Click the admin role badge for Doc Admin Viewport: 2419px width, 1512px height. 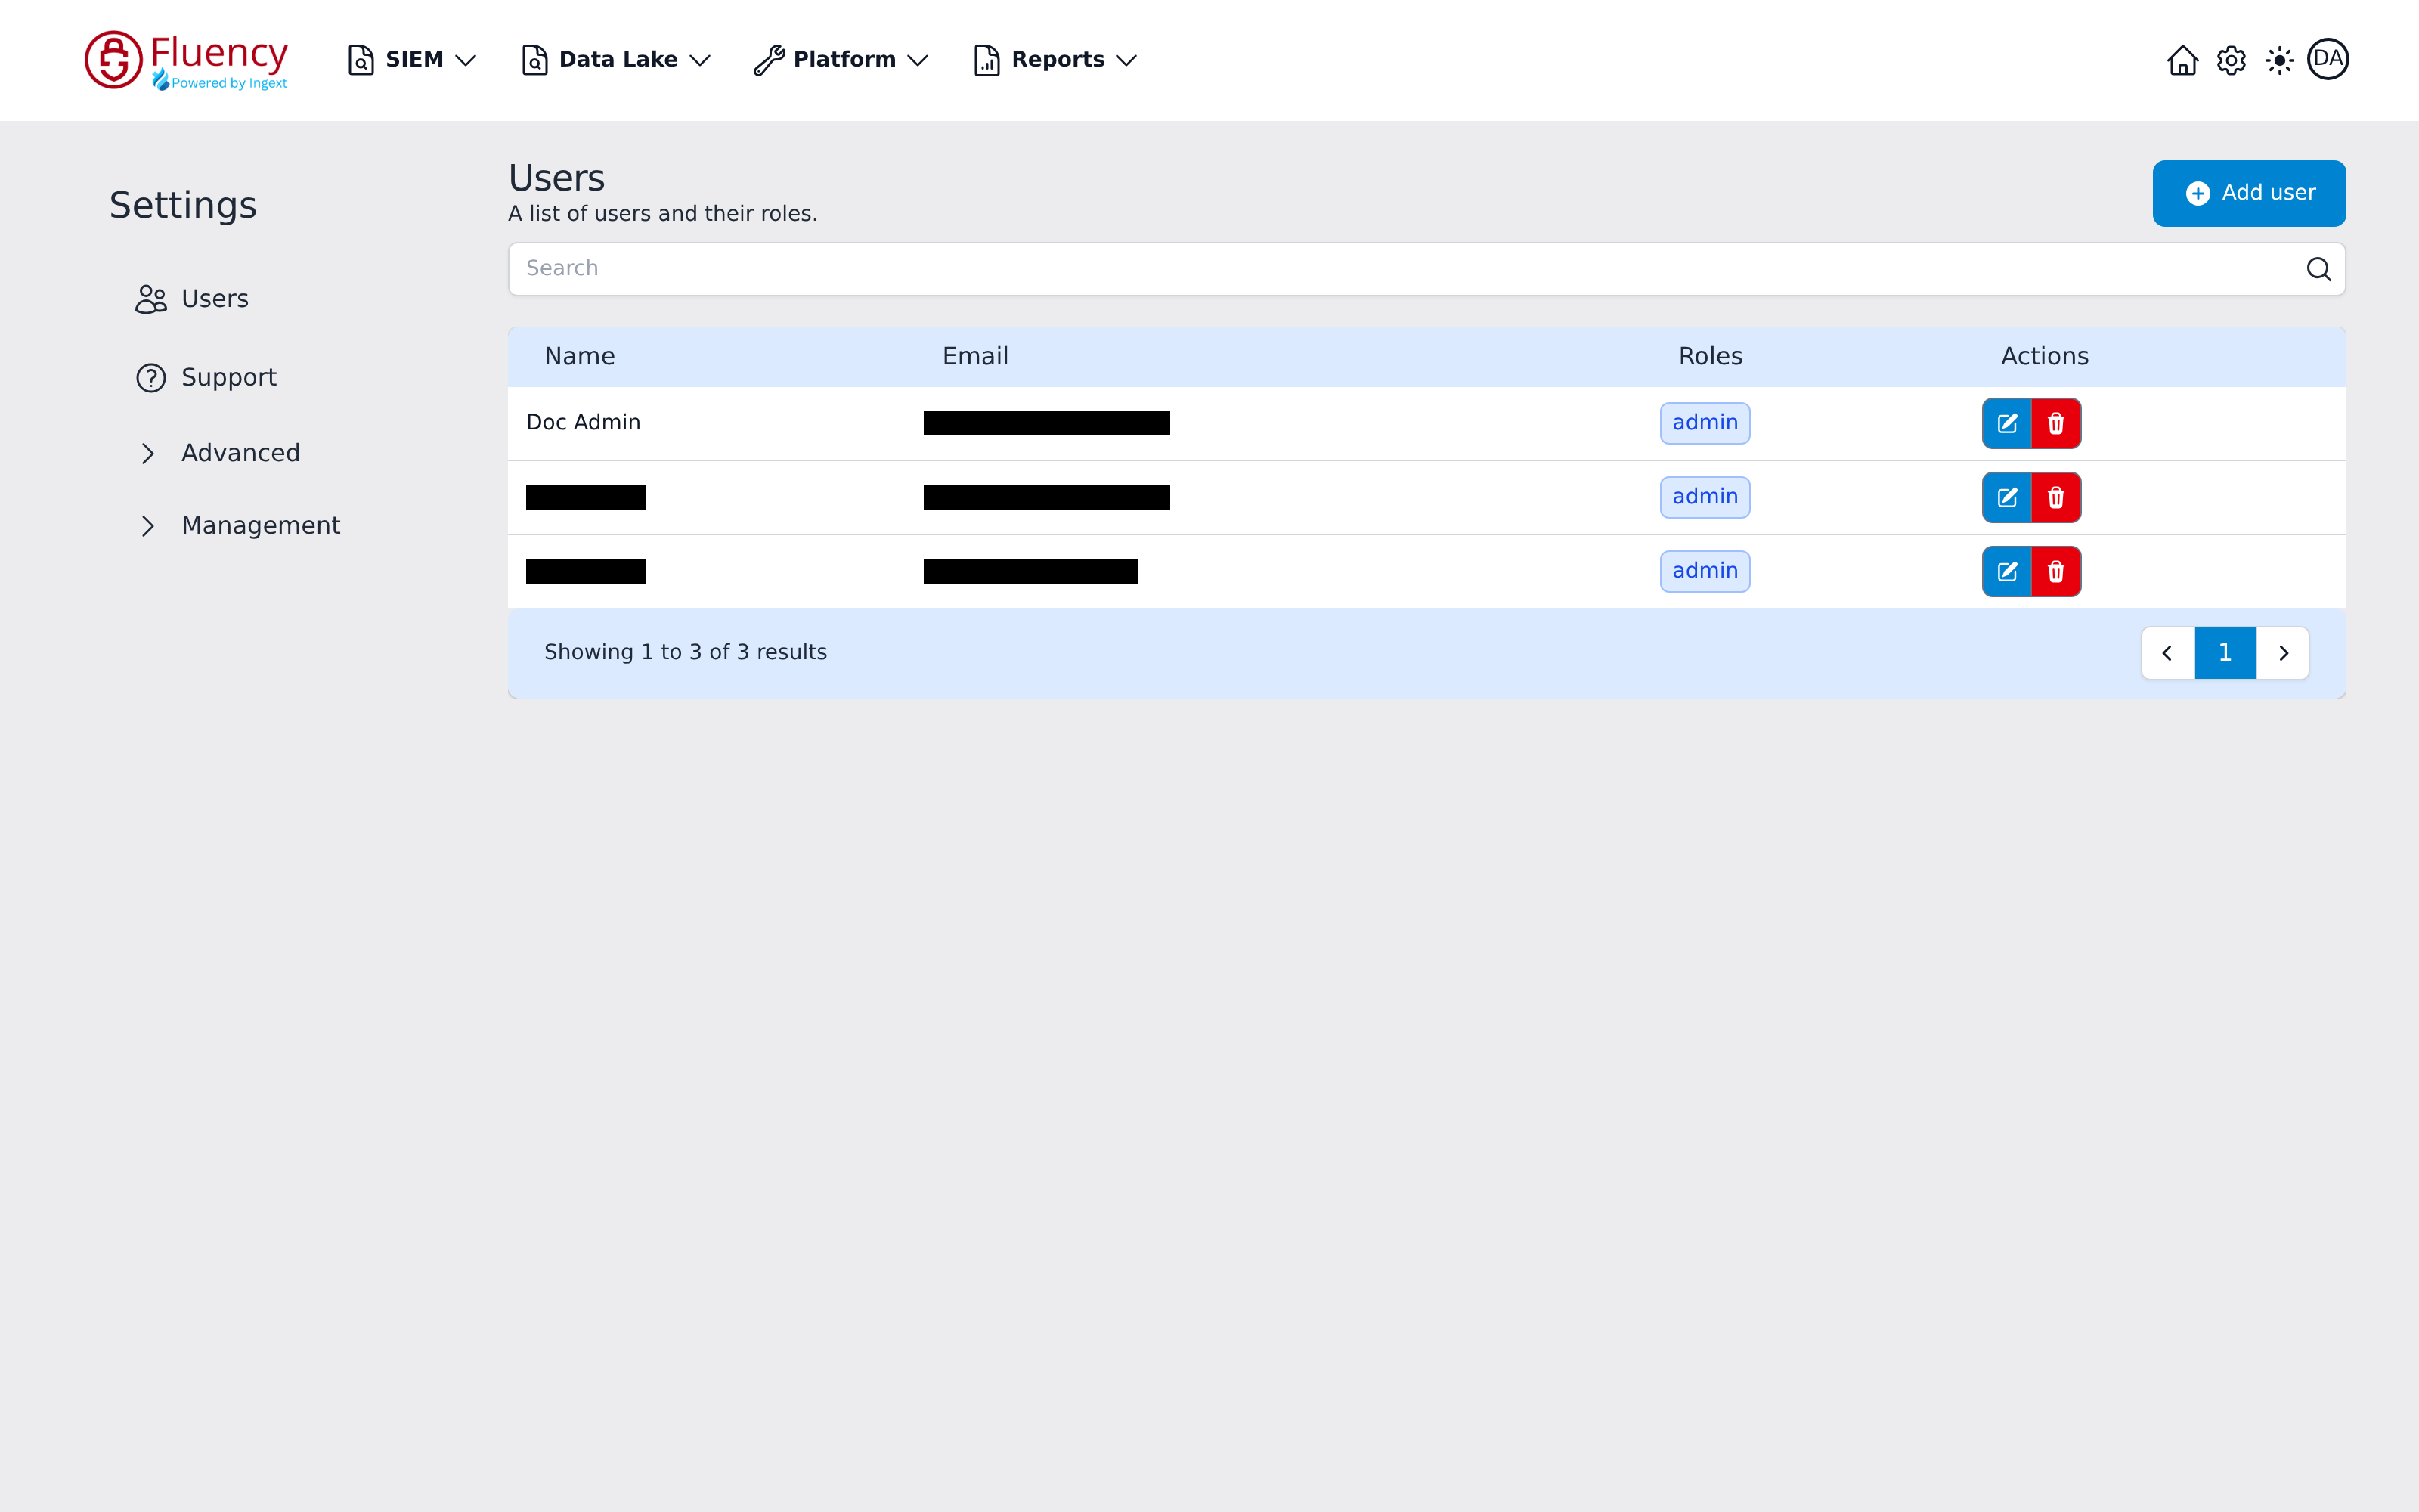(x=1705, y=423)
